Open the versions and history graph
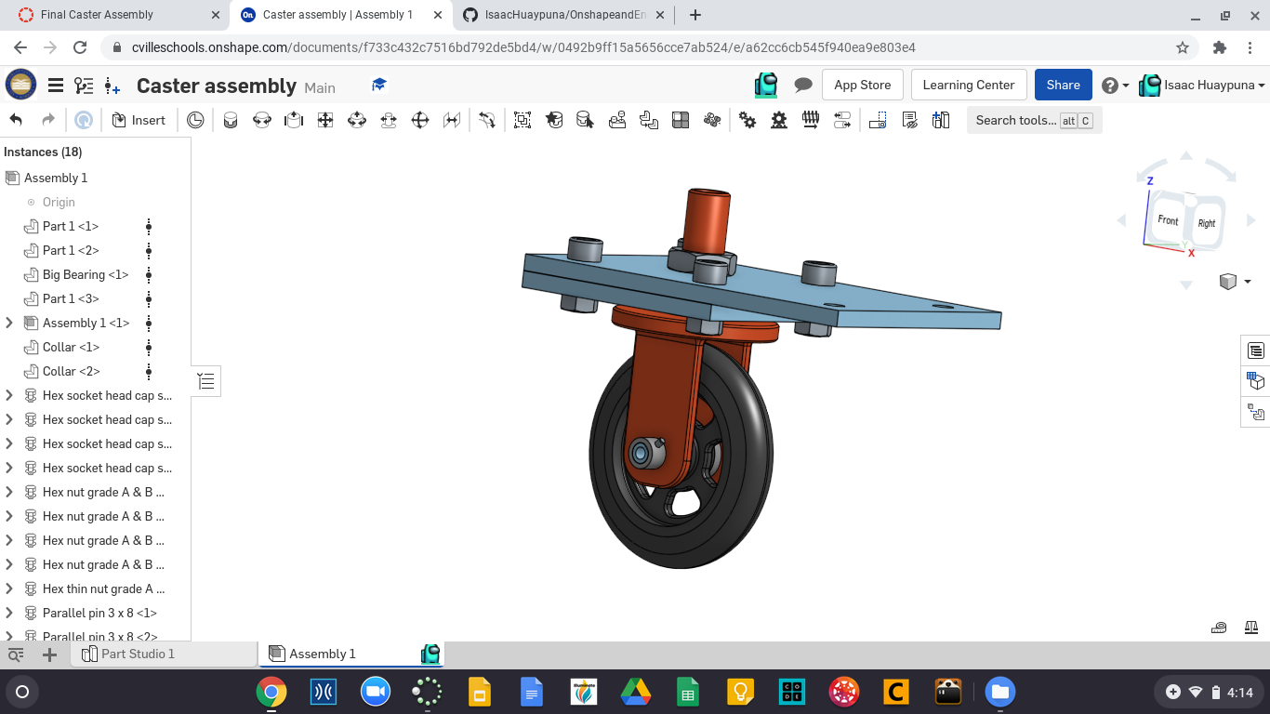 coord(85,86)
